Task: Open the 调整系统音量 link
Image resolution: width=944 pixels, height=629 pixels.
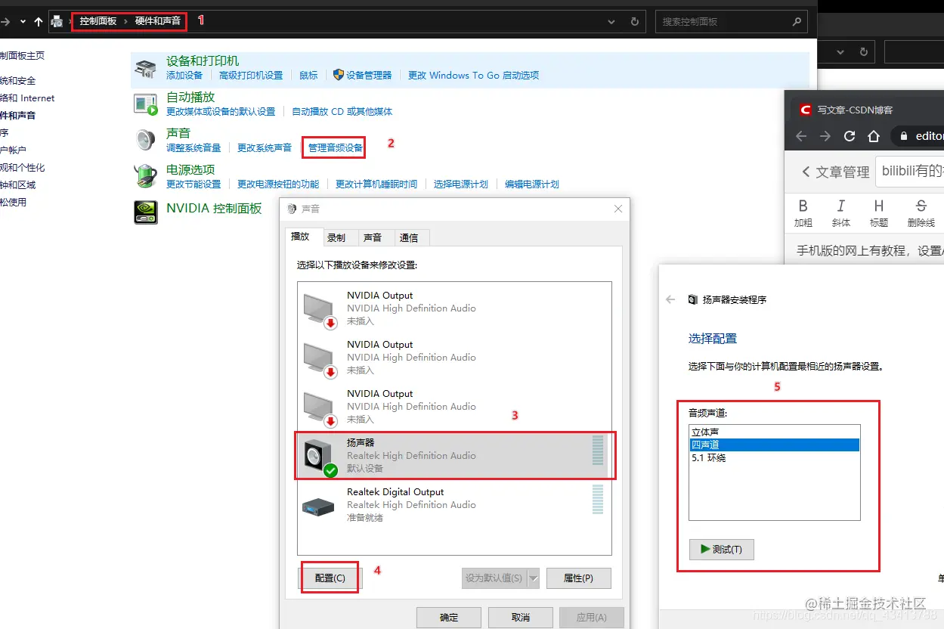Action: [x=193, y=147]
